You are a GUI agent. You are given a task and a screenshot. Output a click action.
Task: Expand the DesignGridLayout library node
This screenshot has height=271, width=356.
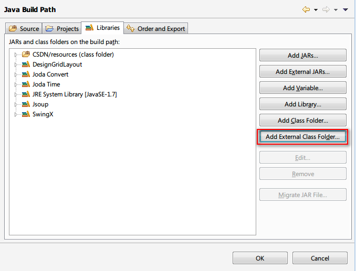[x=16, y=64]
